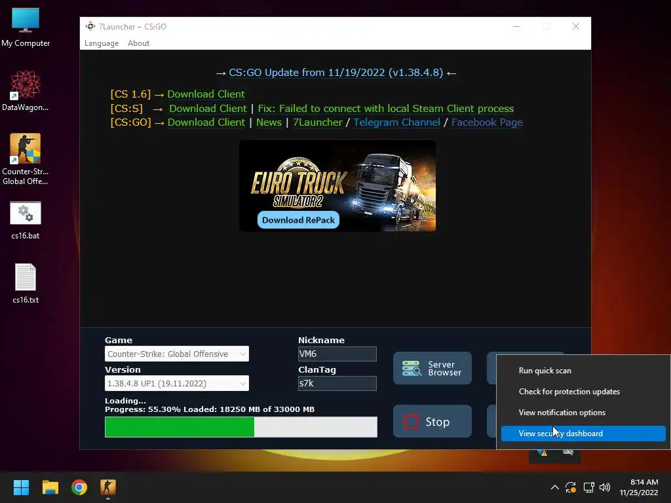671x503 pixels.
Task: Click the Nickname field containing VM6
Action: click(337, 354)
